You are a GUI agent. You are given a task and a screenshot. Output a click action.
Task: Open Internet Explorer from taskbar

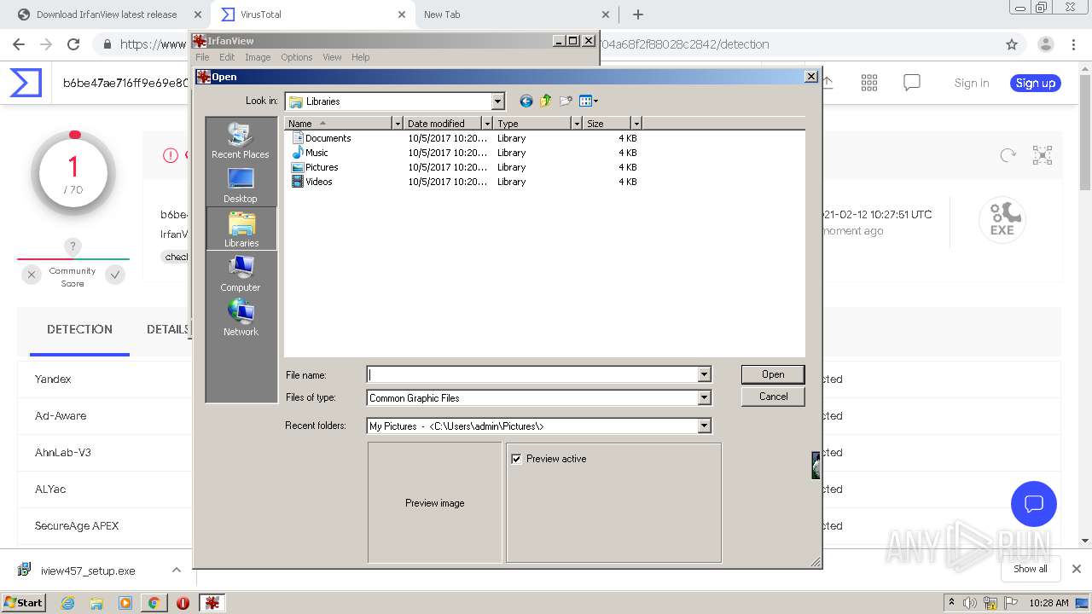[68, 603]
